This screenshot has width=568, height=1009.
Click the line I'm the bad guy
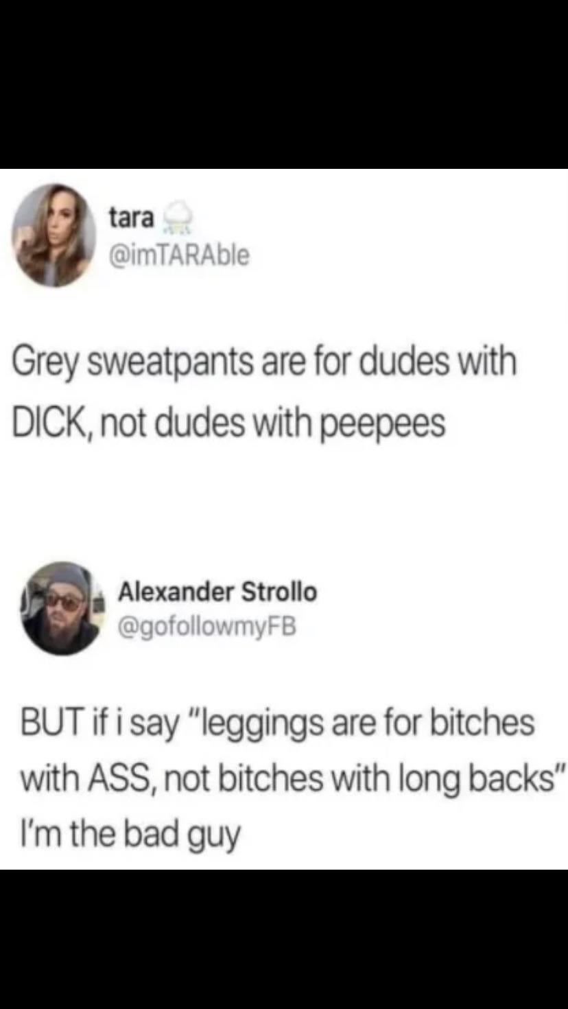click(131, 830)
